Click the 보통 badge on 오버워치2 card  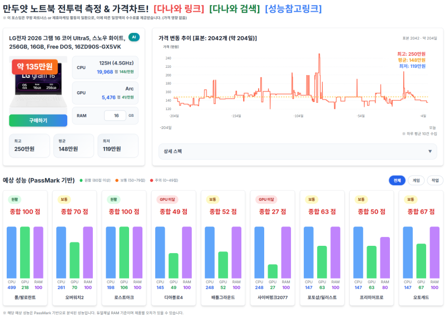click(64, 200)
